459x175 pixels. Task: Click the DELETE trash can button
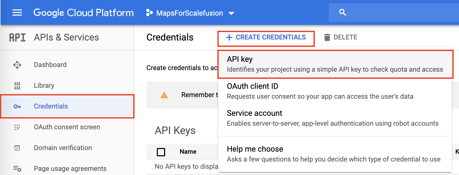pyautogui.click(x=340, y=37)
